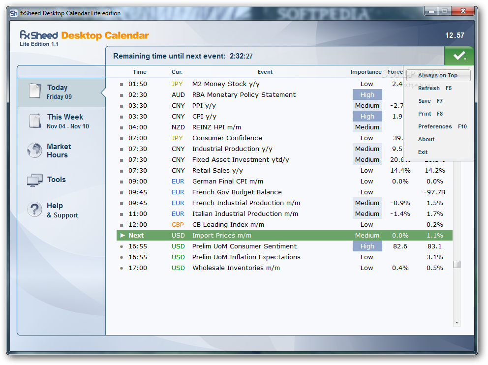Select the Import Prices m/m next event
Image resolution: width=488 pixels, height=365 pixels.
coord(284,235)
